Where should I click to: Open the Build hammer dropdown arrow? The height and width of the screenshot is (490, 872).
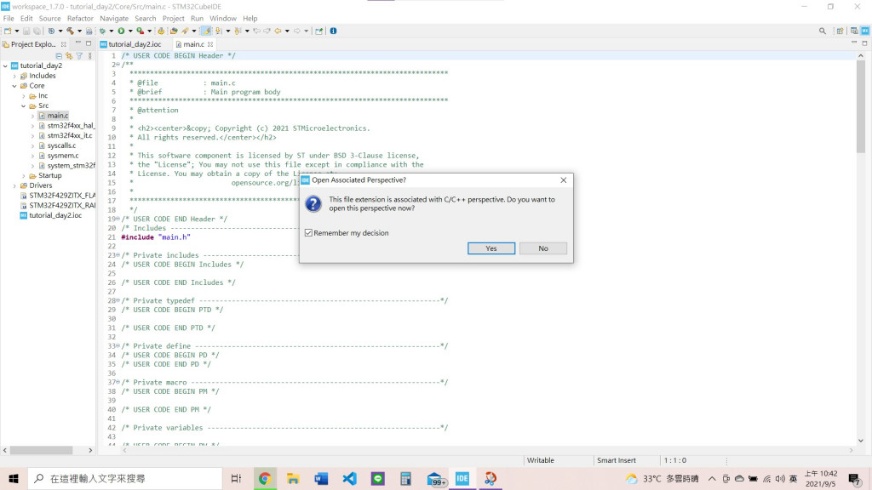(79, 31)
